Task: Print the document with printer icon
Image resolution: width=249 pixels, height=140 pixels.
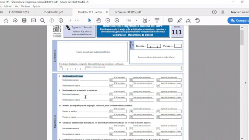Action: 24,20
